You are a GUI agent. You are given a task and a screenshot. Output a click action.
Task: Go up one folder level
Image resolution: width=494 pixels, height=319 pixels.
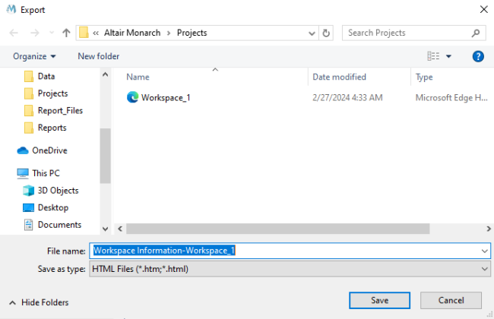(x=66, y=33)
